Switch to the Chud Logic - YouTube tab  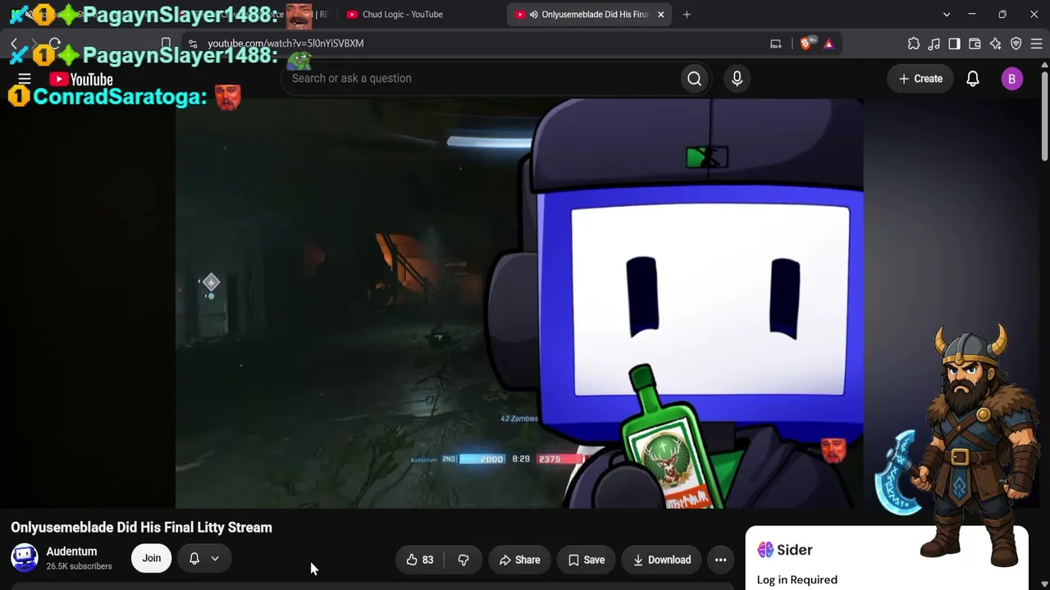tap(402, 14)
